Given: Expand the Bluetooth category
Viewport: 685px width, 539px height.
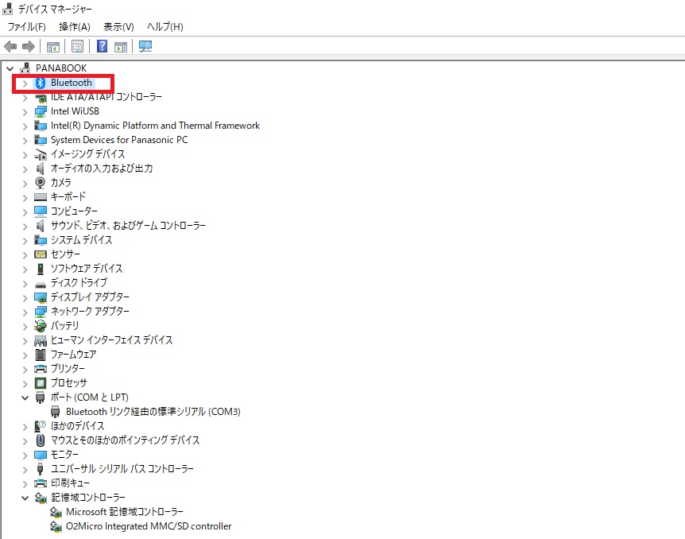Looking at the screenshot, I should [25, 83].
